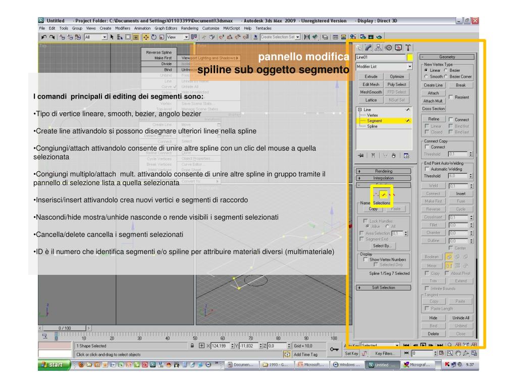Click the Extrude modifier button
The width and height of the screenshot is (517, 388).
click(x=371, y=77)
